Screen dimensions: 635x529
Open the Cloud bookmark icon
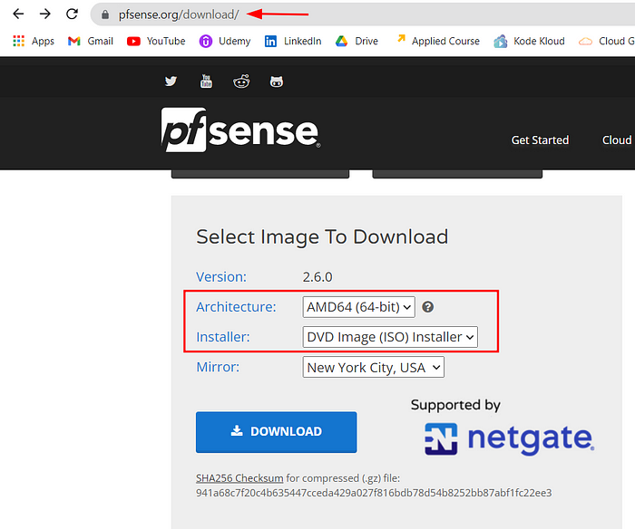pyautogui.click(x=585, y=42)
